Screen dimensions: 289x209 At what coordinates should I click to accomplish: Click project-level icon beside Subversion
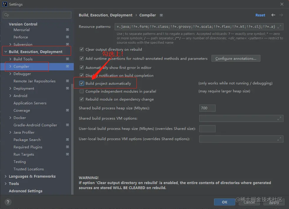pyautogui.click(x=67, y=44)
